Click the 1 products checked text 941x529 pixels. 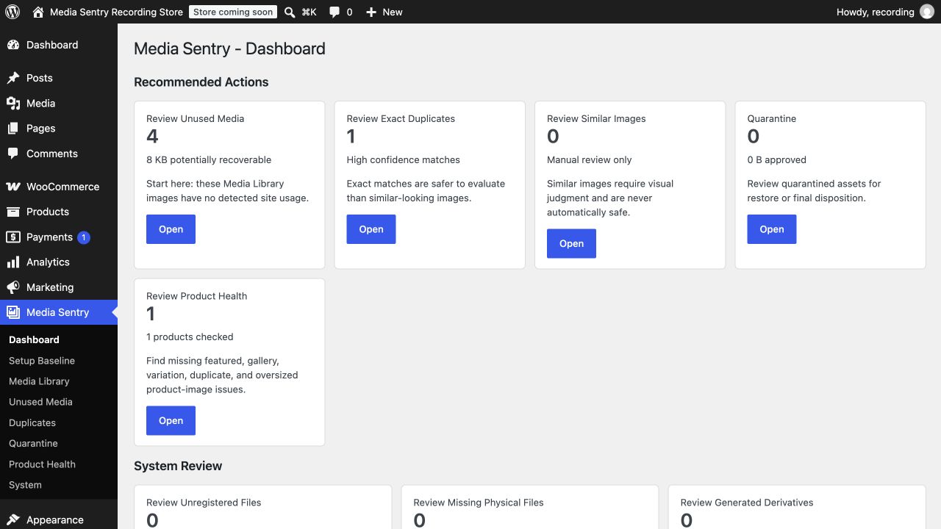(190, 337)
